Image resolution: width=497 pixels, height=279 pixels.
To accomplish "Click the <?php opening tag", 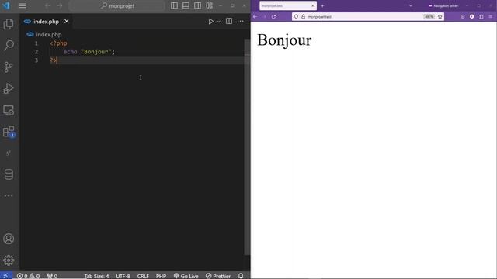I will click(59, 43).
